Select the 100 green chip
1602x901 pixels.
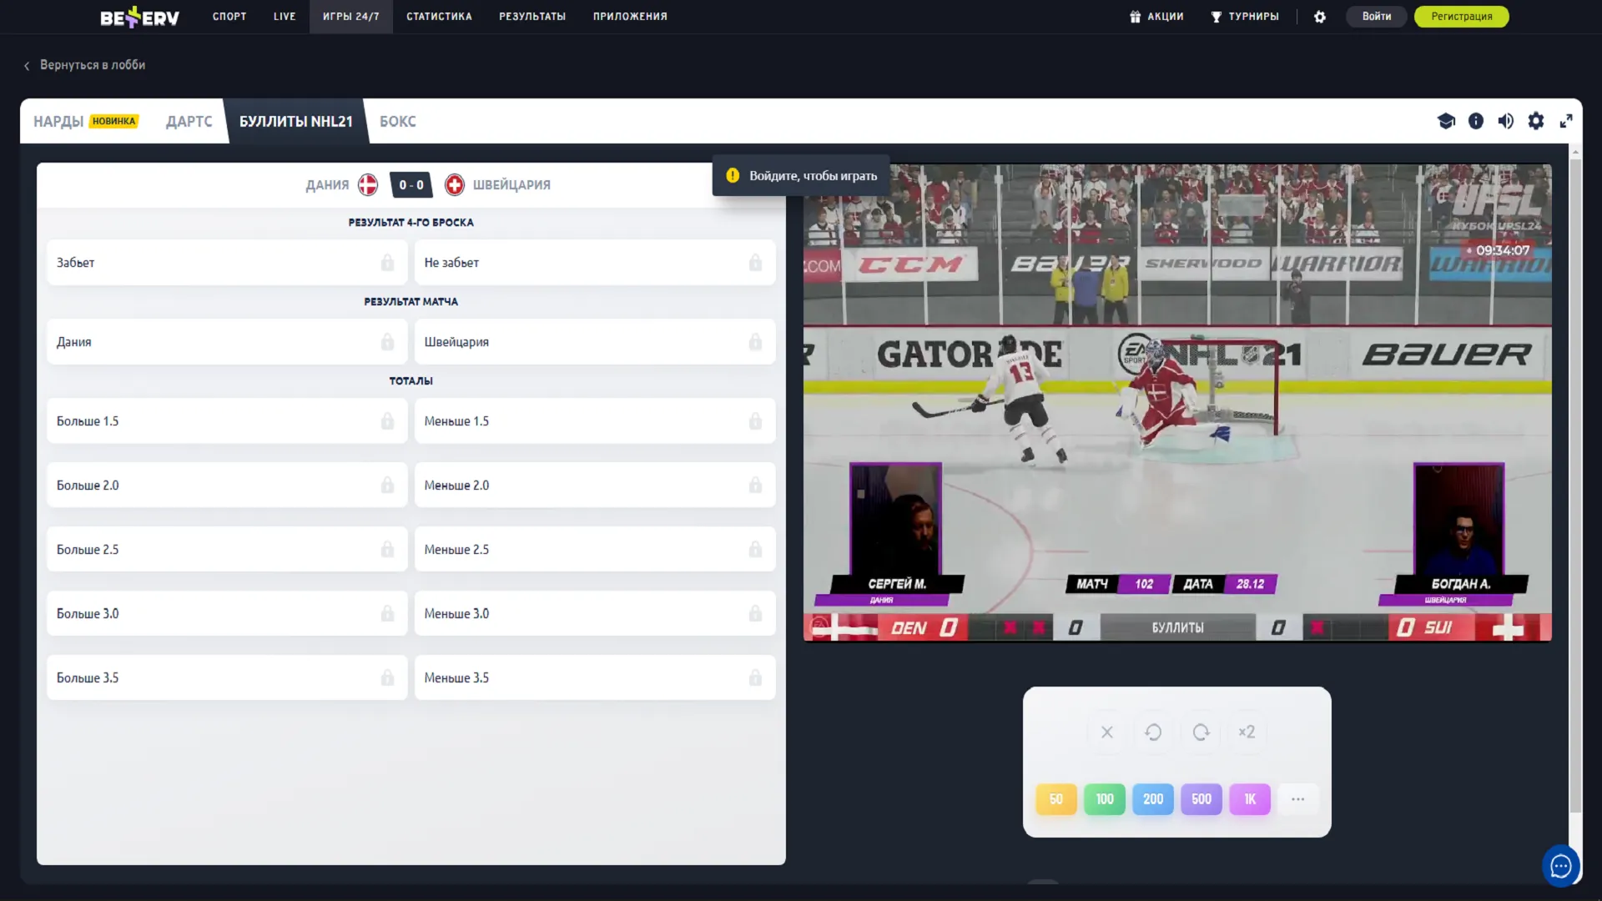click(1105, 799)
